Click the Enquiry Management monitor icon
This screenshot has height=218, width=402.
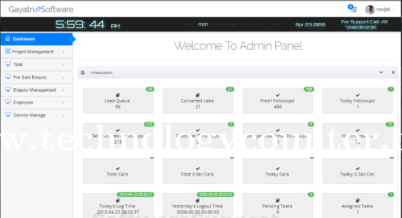tap(8, 89)
